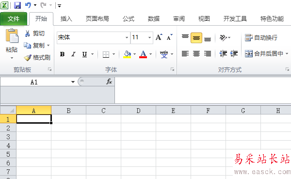Click 复制 copy button
Screen dimensions: 291x179
[34, 45]
